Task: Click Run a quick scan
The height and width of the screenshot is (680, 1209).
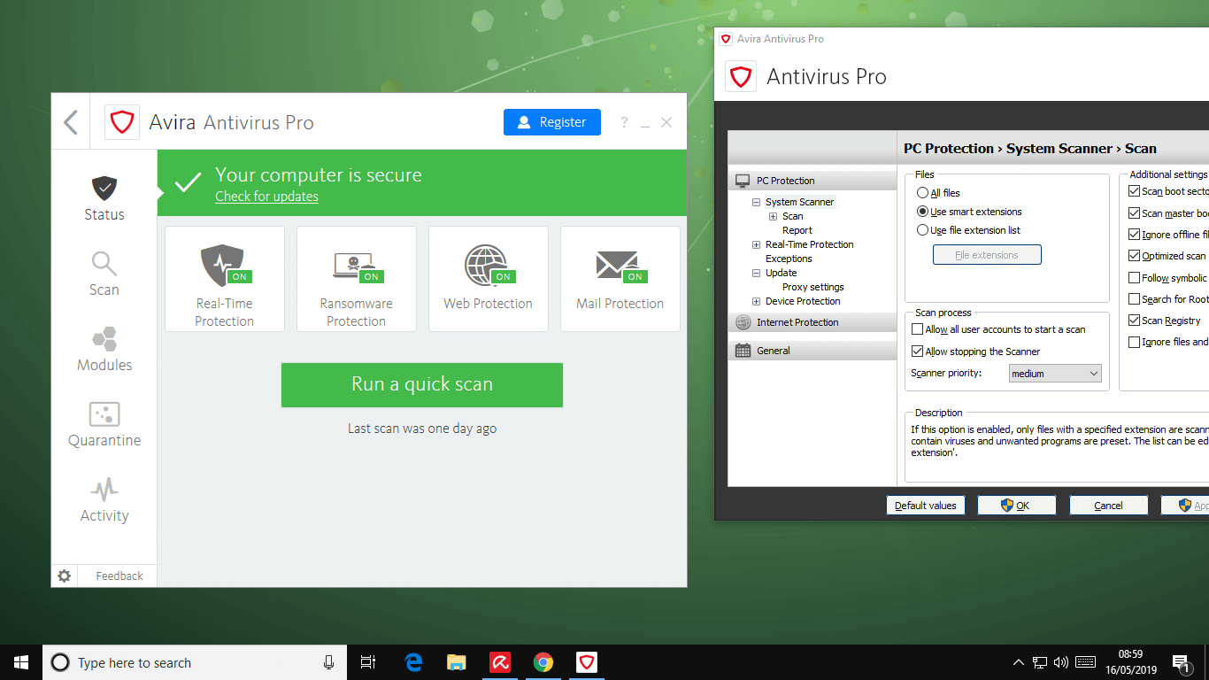Action: pos(422,384)
